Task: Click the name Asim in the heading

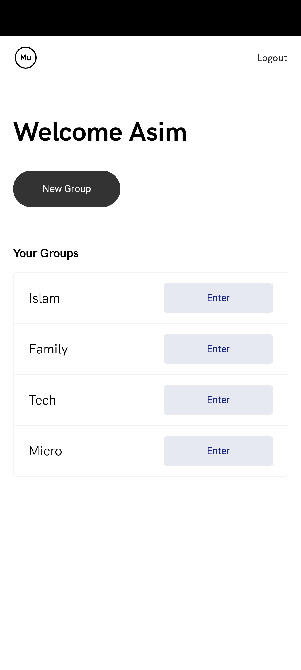Action: click(158, 132)
